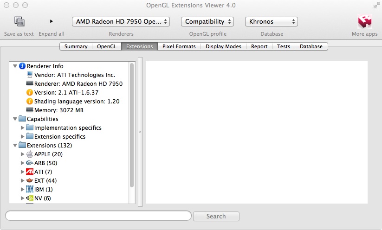Screen dimensions: 382x230
Task: Switch to the Summary tab
Action: coord(76,46)
